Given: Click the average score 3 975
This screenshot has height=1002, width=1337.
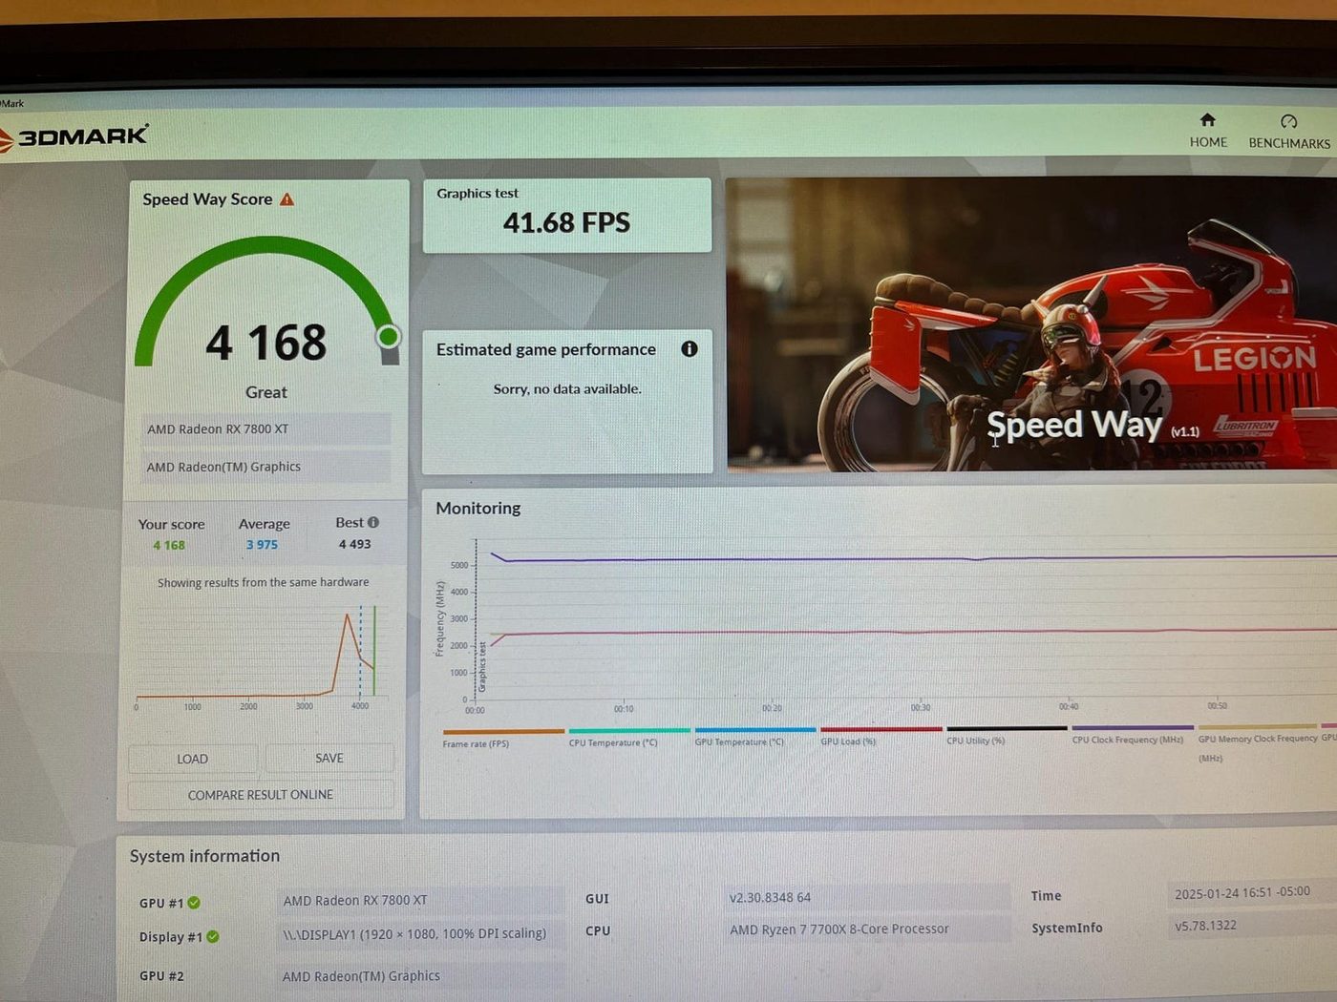Looking at the screenshot, I should point(262,545).
